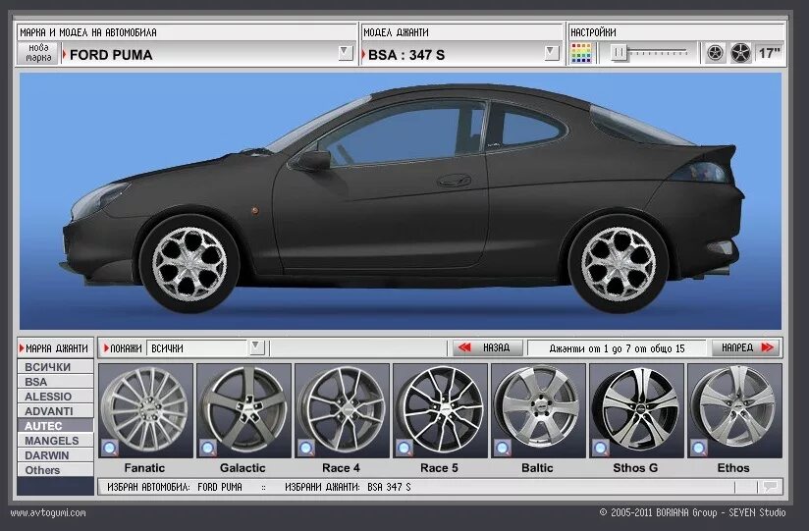Screen dimensions: 809x531
Task: Click the 'нова марка' button
Action: point(38,53)
